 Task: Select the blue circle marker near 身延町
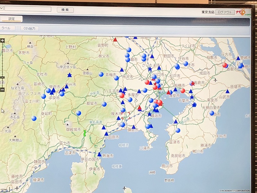(34, 118)
